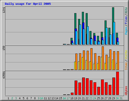Click day 15 on the date axis
The image size is (129, 101).
point(60,98)
